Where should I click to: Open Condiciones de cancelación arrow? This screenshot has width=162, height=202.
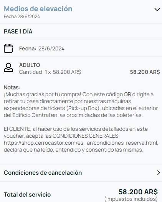(159, 173)
